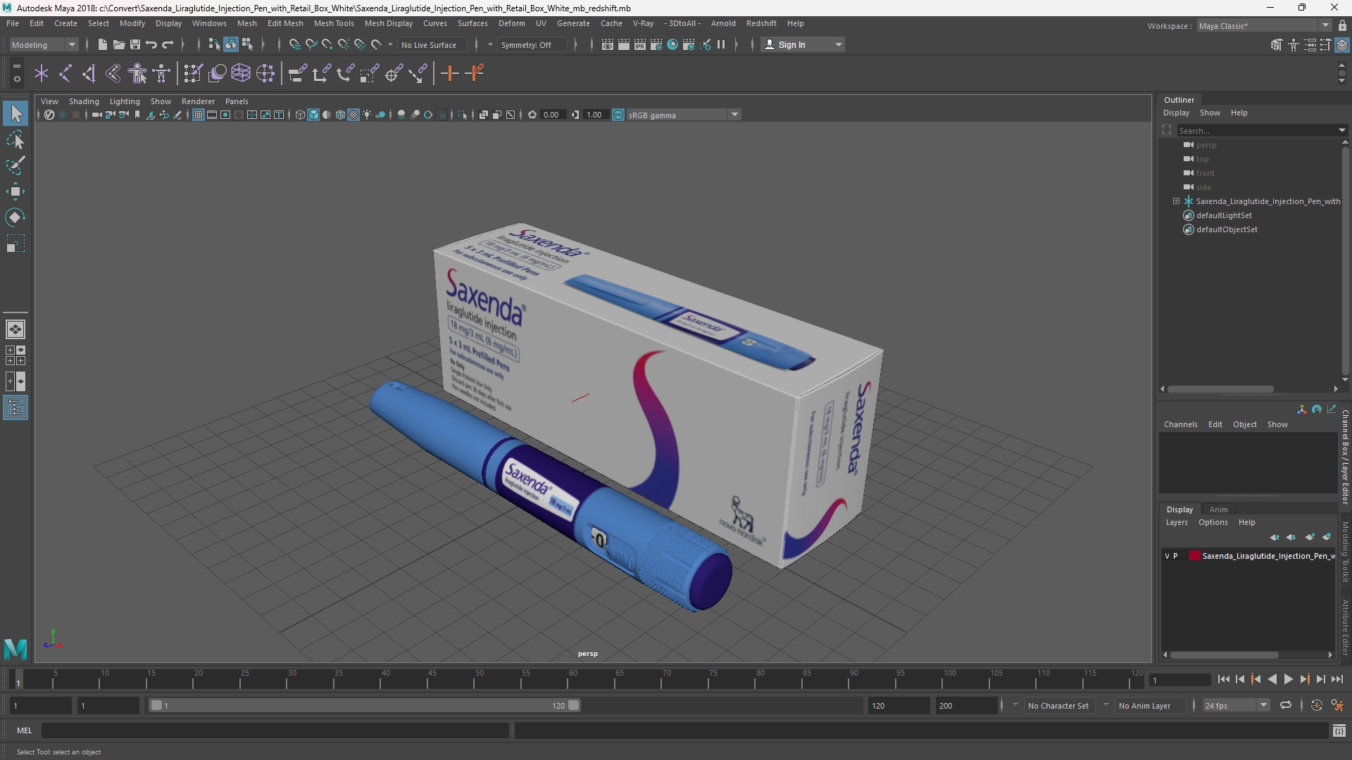Open the Hypershade sphere icon

[x=672, y=44]
